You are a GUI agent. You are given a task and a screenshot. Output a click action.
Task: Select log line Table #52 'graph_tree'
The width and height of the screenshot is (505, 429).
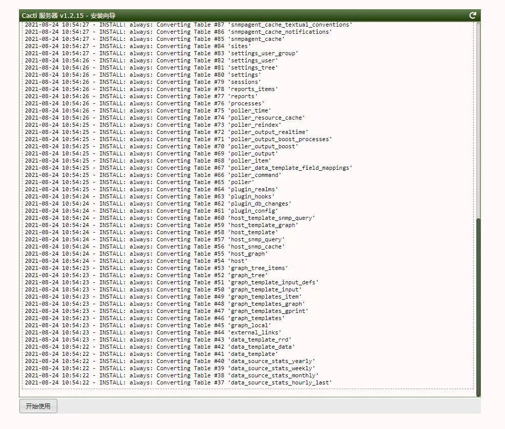click(x=146, y=275)
